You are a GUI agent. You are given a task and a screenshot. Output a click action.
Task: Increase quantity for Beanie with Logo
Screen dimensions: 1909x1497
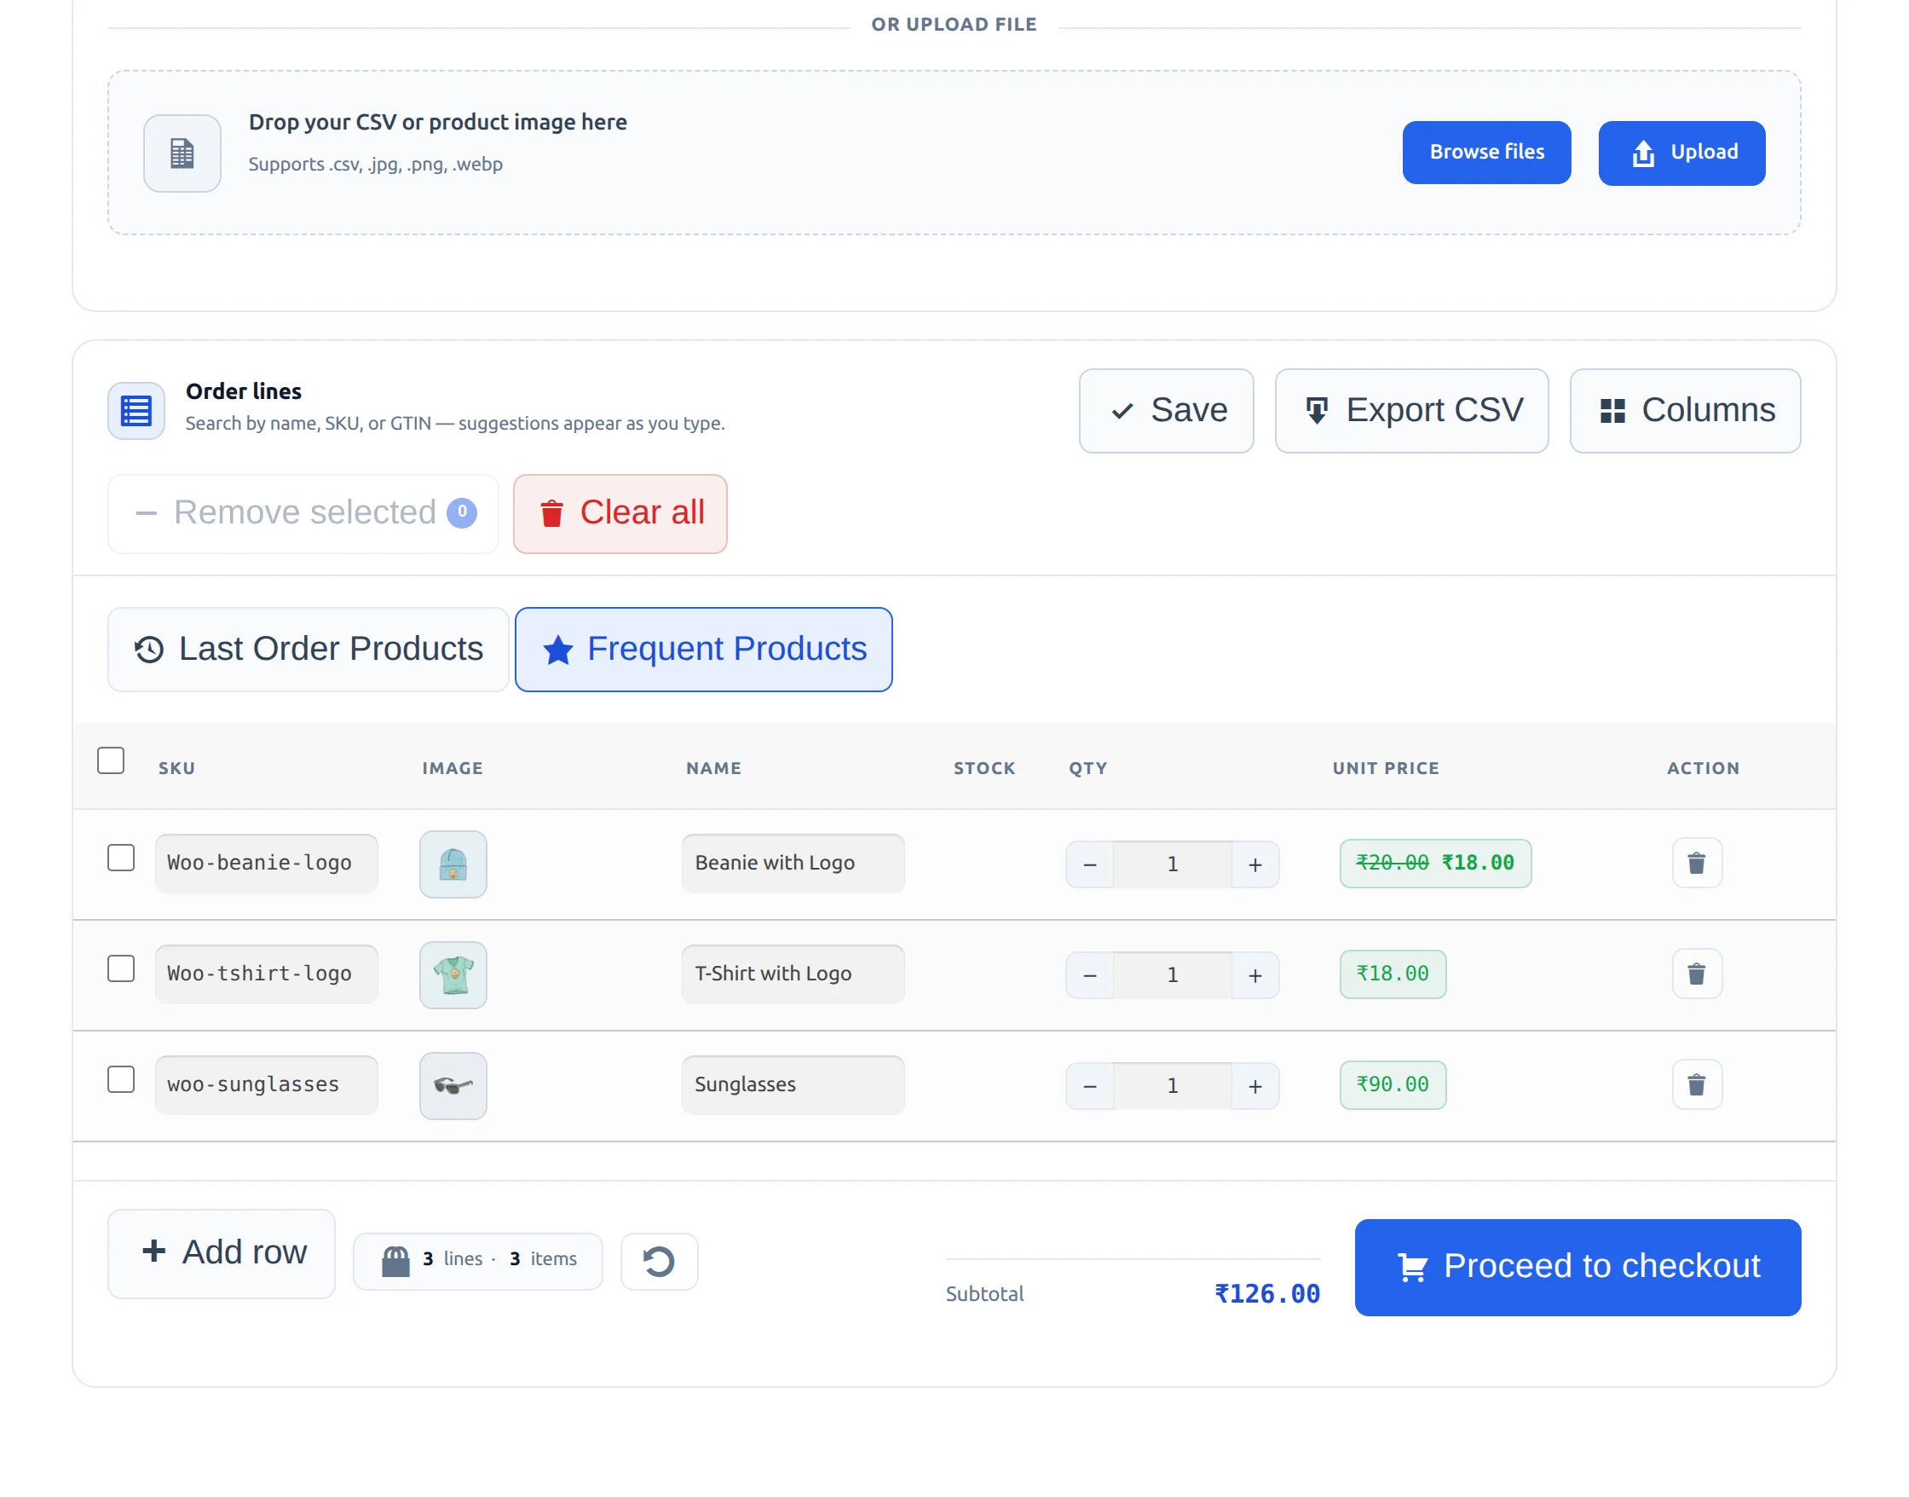(1254, 864)
